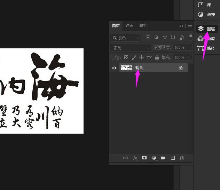The height and width of the screenshot is (190, 220).
Task: Select the 背景 layer thumbnail
Action: [126, 68]
